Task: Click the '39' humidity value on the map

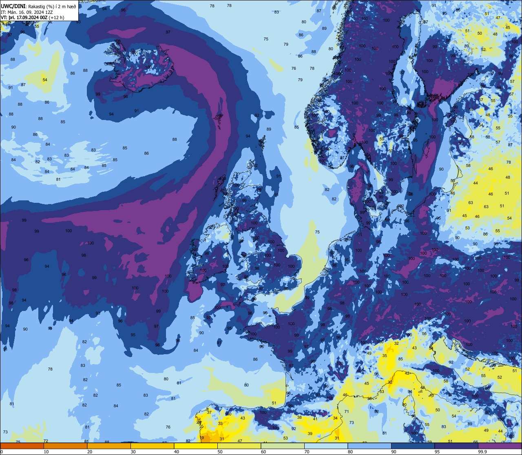Action: (x=310, y=434)
